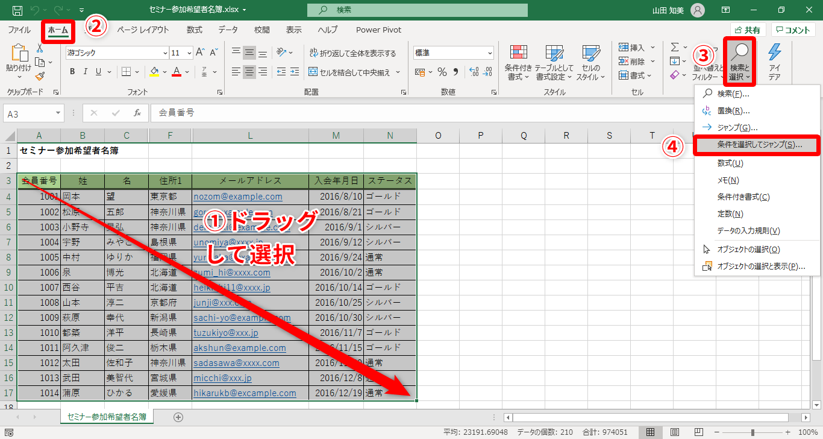Open the nozom@example.com email link
This screenshot has width=823, height=439.
[237, 197]
